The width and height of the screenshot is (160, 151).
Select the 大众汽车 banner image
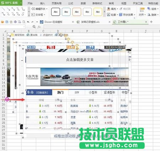pyautogui.click(x=77, y=77)
